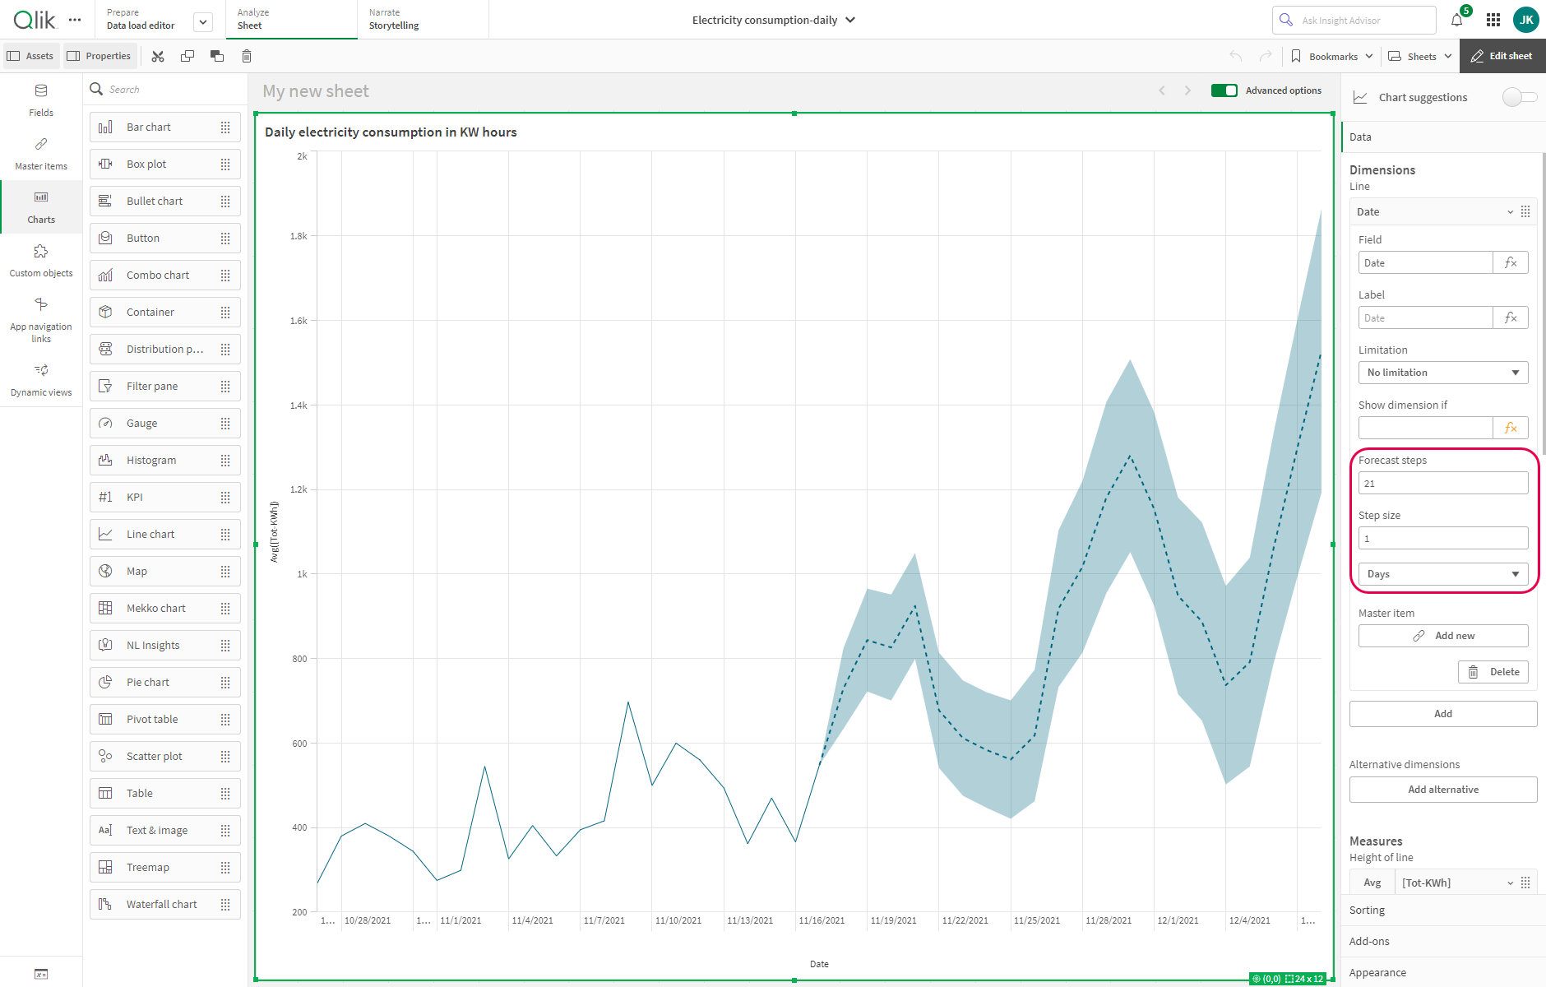Open the Fields asset panel
Screen dimensions: 1546x987
click(x=41, y=100)
